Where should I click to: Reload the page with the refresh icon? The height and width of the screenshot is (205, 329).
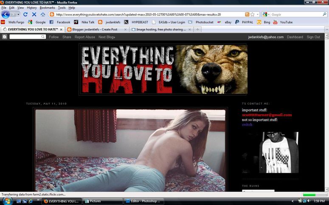[x=25, y=14]
